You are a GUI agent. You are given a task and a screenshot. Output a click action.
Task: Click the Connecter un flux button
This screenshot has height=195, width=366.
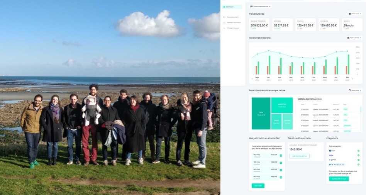click(339, 179)
